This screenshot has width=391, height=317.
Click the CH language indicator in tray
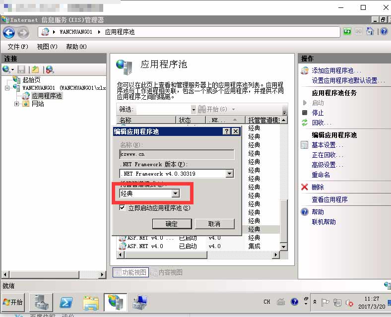pos(267,302)
